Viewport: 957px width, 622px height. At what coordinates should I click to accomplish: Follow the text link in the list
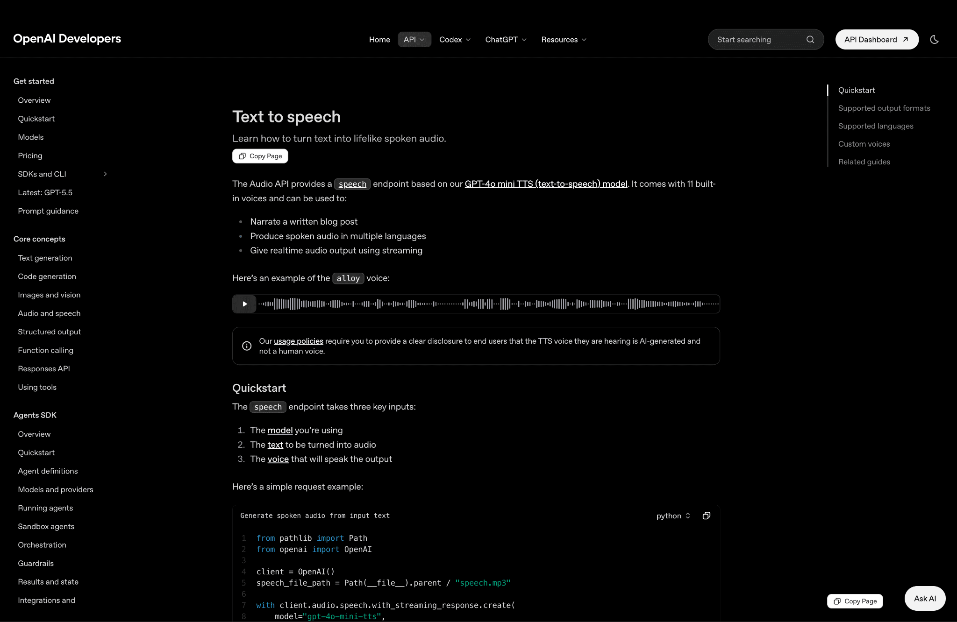(275, 445)
